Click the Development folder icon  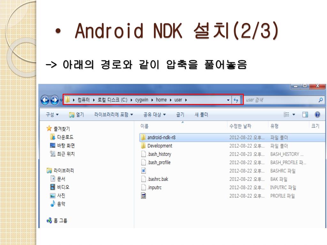click(143, 145)
